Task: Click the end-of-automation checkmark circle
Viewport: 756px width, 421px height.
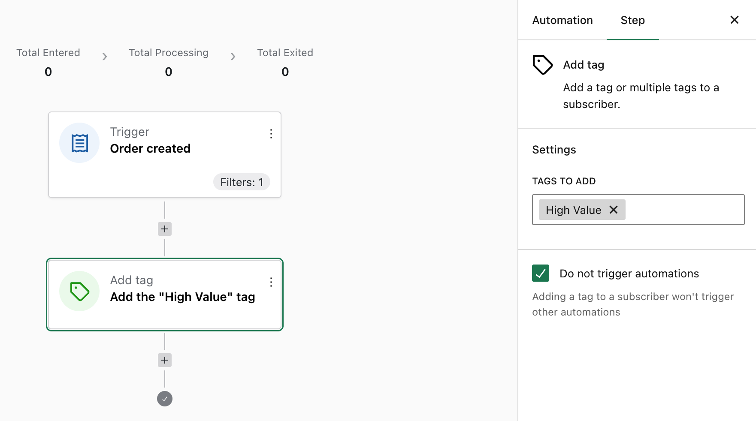Action: [165, 399]
